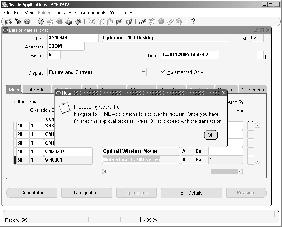Screen dimensions: 282x227
Task: Click the Translations globe icon
Action: click(161, 21)
